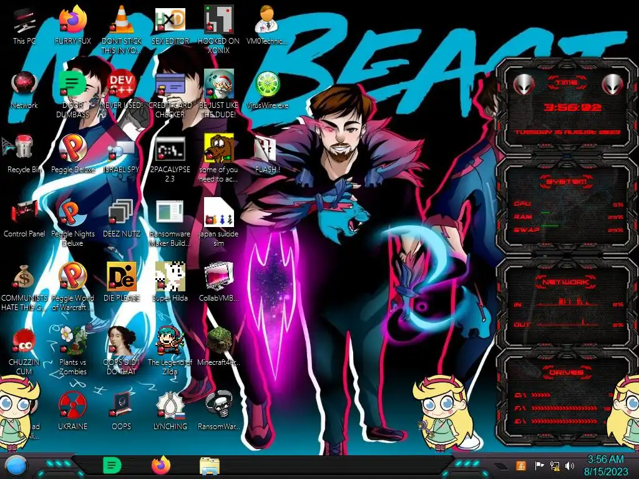Open The Legend of Zilda icon
The image size is (639, 479).
click(x=170, y=352)
